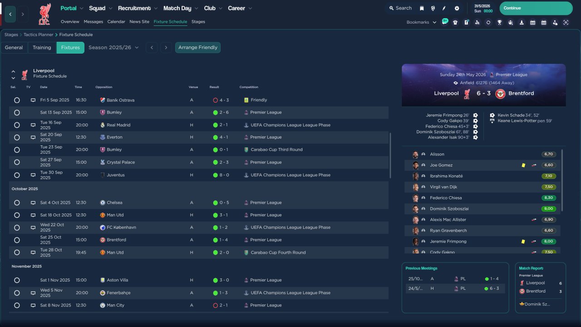
Task: Click the Banik Ostrava club badge
Action: (x=103, y=100)
